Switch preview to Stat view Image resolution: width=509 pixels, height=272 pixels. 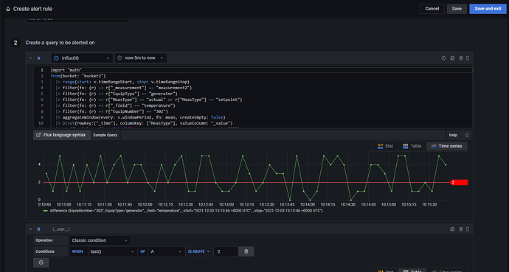click(x=385, y=146)
